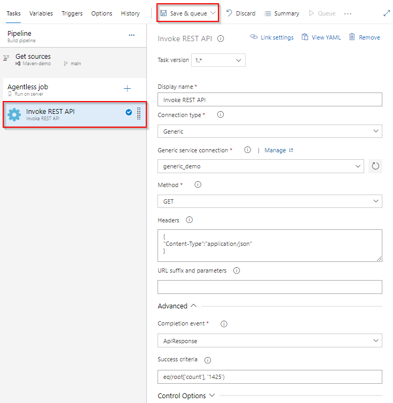Open the toolbar more actions ellipsis
The image size is (393, 403).
[x=348, y=13]
